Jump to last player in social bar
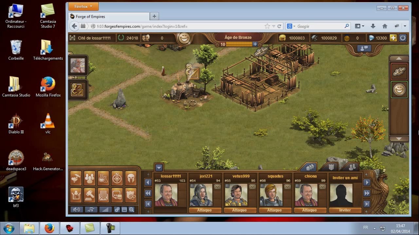The width and height of the screenshot is (419, 235). [367, 204]
